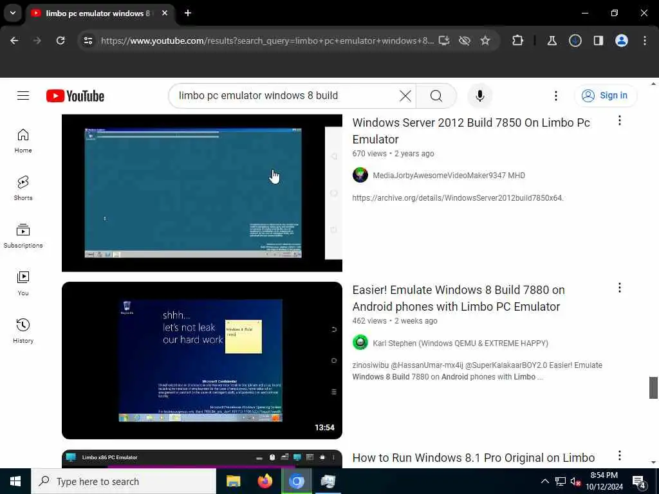
Task: Open File Explorer from the taskbar
Action: coord(233,481)
